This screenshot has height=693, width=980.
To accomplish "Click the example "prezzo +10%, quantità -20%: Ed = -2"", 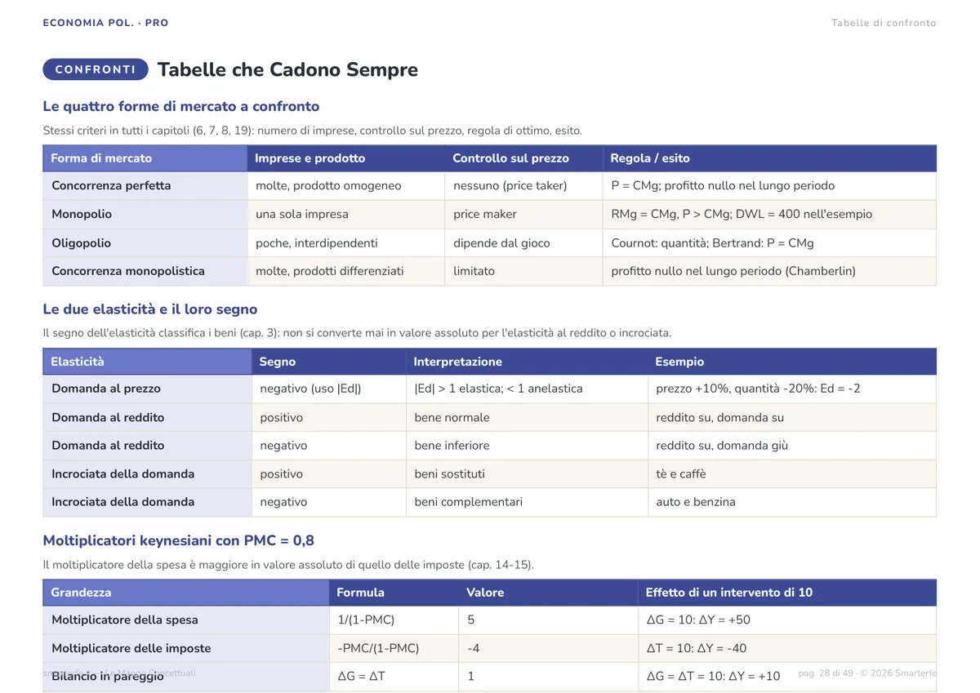I will click(x=792, y=389).
